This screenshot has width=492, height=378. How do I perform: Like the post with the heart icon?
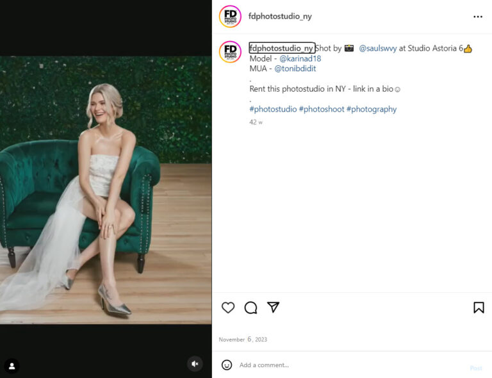click(228, 308)
